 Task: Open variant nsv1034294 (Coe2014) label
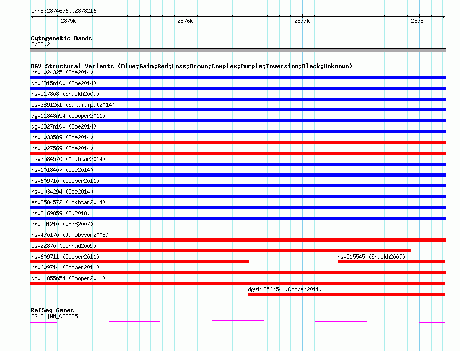pyautogui.click(x=62, y=192)
